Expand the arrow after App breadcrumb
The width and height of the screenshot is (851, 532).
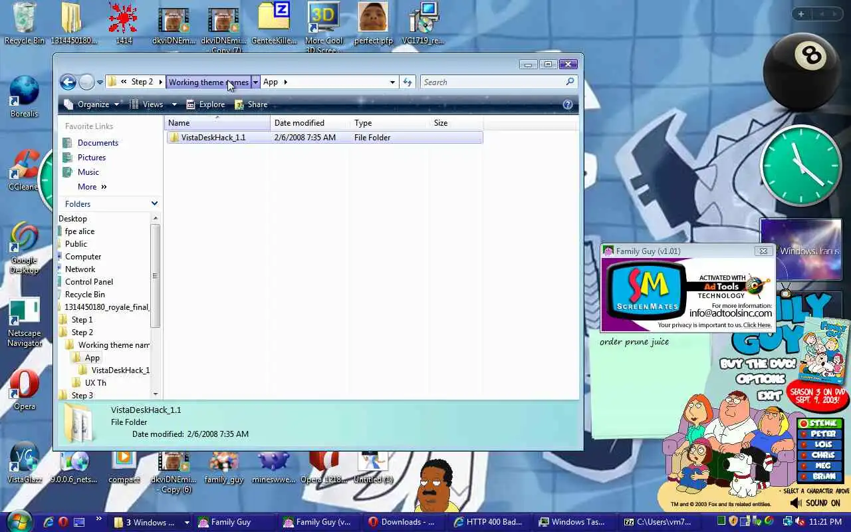(x=286, y=82)
